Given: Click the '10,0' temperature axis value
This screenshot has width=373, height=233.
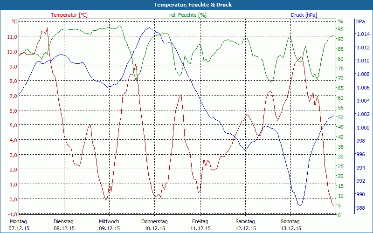Looking at the screenshot, I should pos(13,52).
